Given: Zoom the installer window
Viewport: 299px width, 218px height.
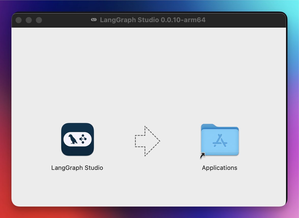Looking at the screenshot, I should point(39,20).
